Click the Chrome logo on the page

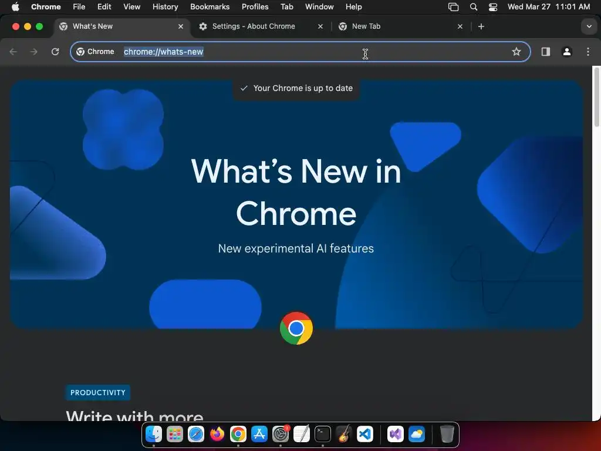[296, 328]
